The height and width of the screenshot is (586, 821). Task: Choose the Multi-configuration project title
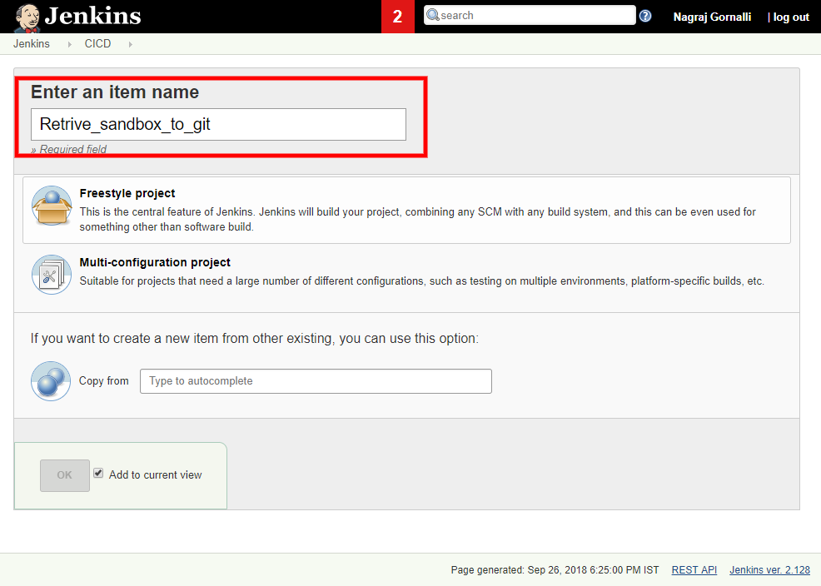155,262
